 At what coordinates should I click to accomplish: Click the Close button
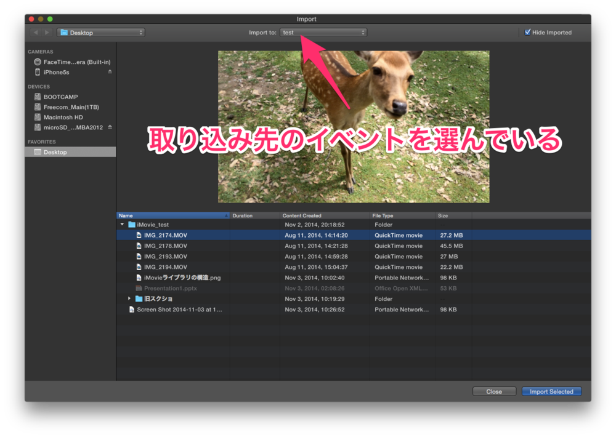point(494,391)
